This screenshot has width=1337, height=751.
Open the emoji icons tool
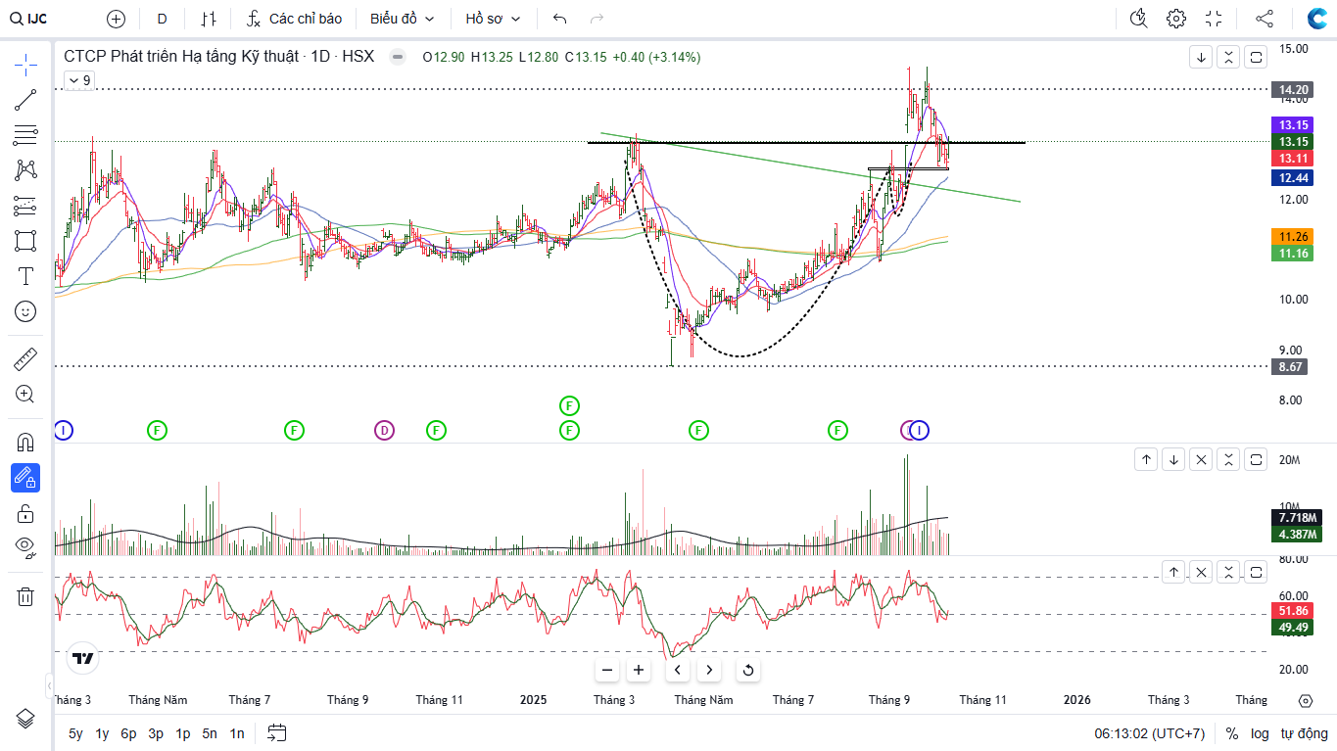[x=25, y=311]
